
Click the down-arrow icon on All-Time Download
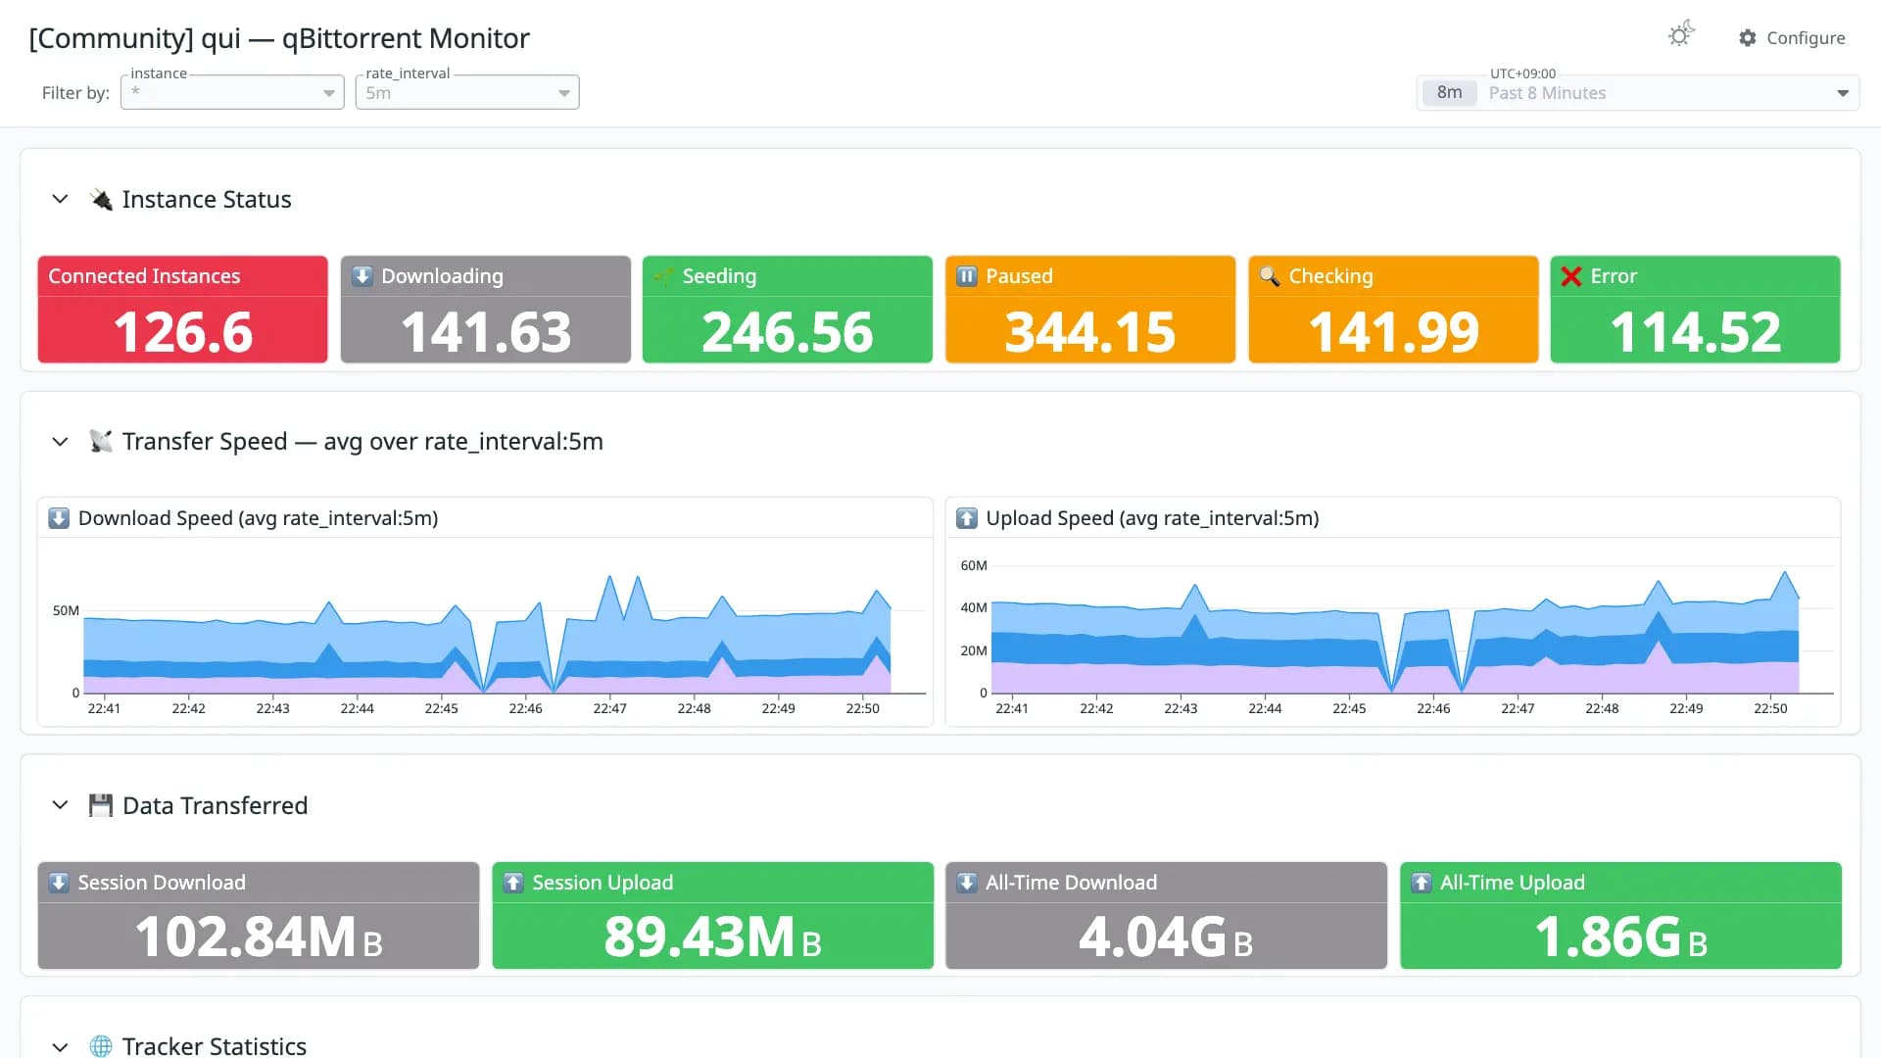click(967, 883)
